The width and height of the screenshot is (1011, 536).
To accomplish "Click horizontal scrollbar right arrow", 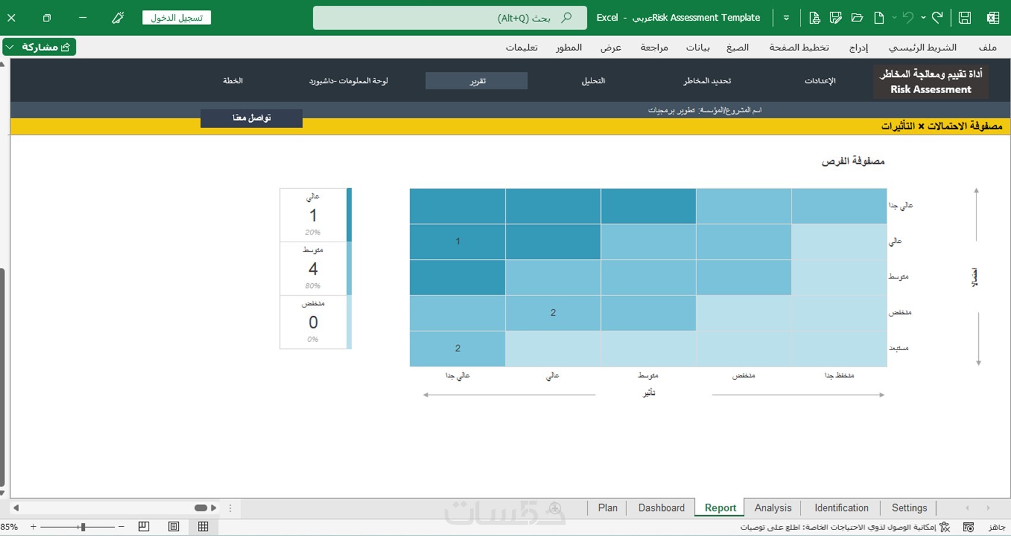I will [213, 508].
